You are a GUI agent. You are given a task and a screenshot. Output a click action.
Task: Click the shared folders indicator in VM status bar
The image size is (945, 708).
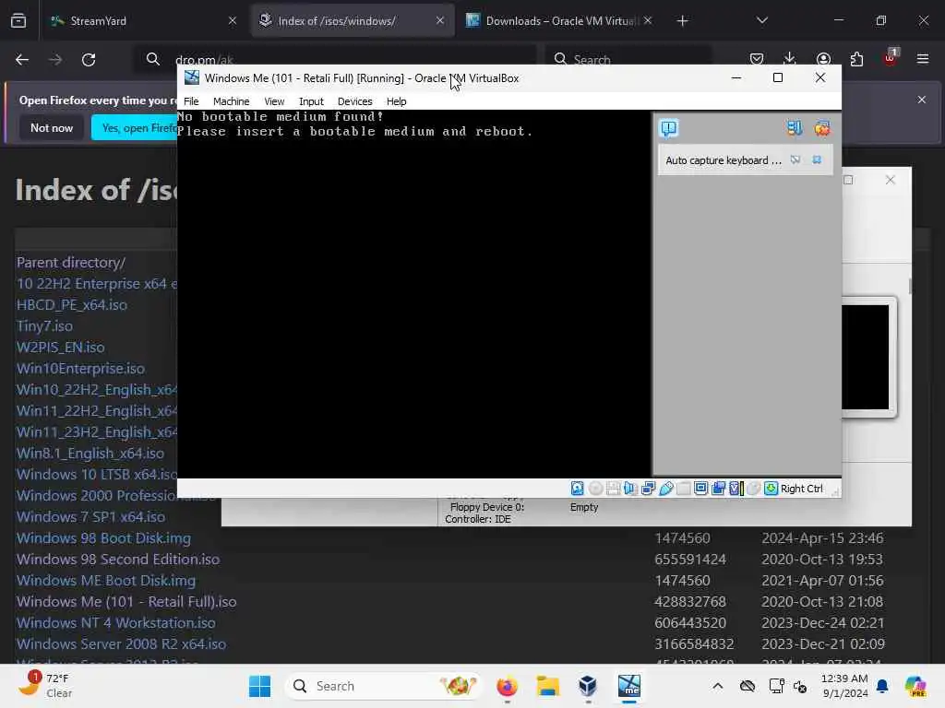pos(684,489)
